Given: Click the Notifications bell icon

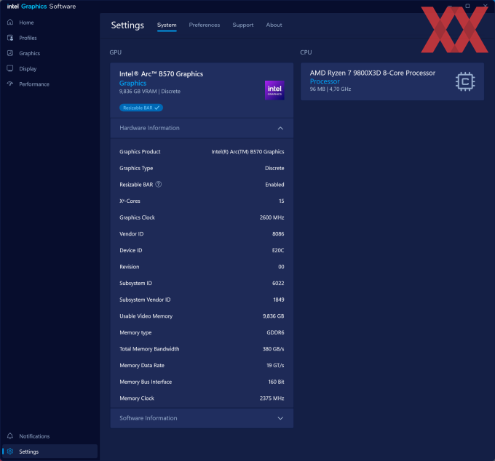Looking at the screenshot, I should (10, 436).
